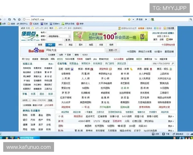193x155 pixels.
Task: Open dropdown arrow next to bookmark star
Action: pyautogui.click(x=133, y=19)
